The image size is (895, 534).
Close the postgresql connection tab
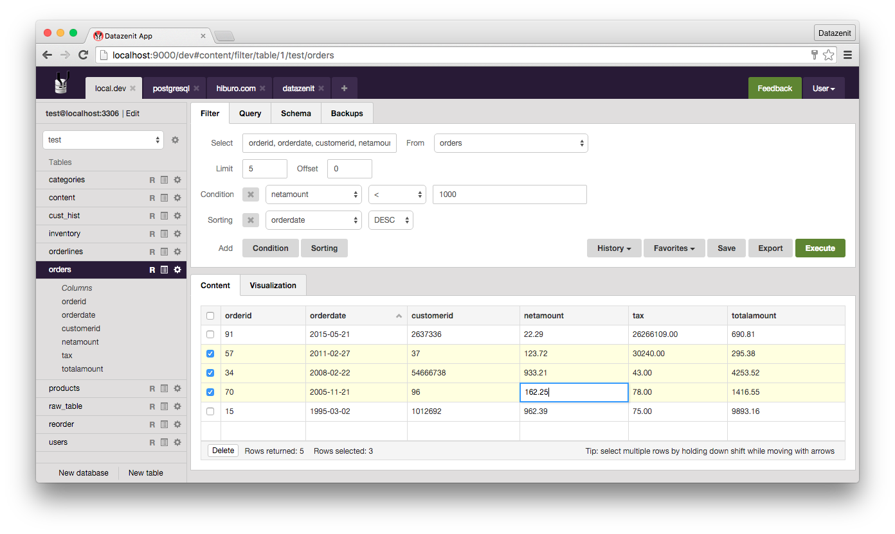tap(196, 89)
